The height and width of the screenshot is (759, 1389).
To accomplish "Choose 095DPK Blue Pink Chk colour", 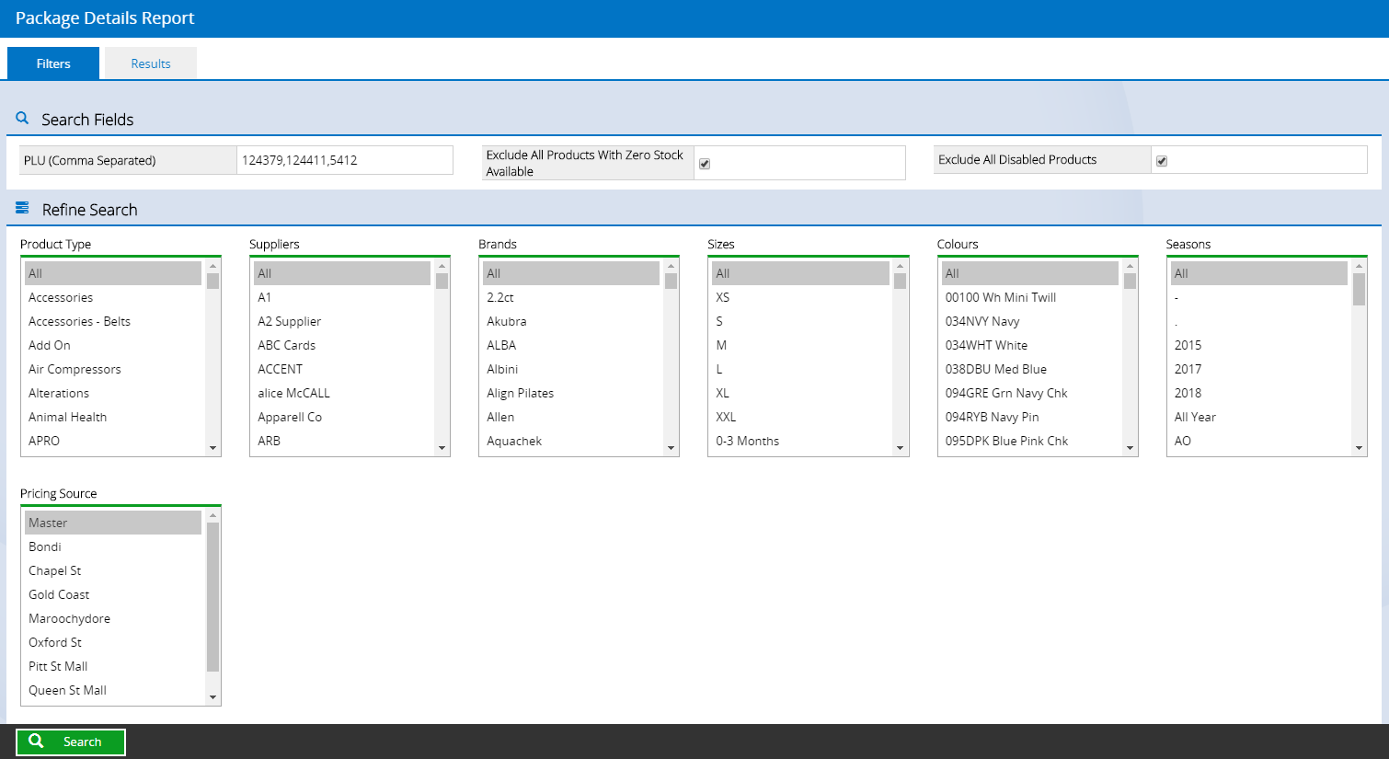I will (x=1030, y=441).
